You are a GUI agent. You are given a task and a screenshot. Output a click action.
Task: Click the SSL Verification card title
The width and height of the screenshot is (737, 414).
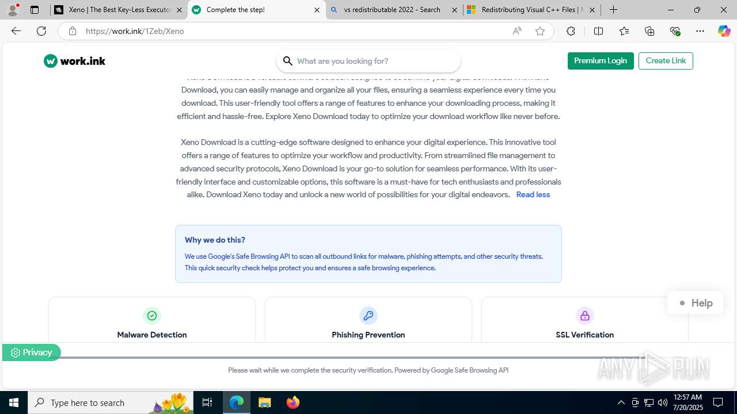click(x=585, y=335)
